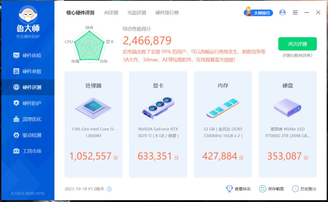Click the hard drive illustration
The height and width of the screenshot is (202, 328).
click(x=288, y=108)
